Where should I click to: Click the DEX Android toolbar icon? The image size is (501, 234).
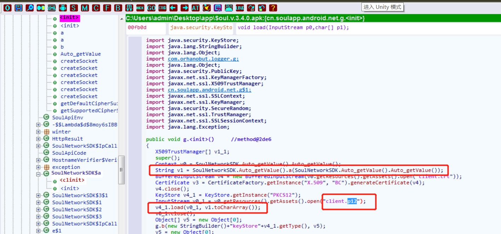click(x=229, y=7)
